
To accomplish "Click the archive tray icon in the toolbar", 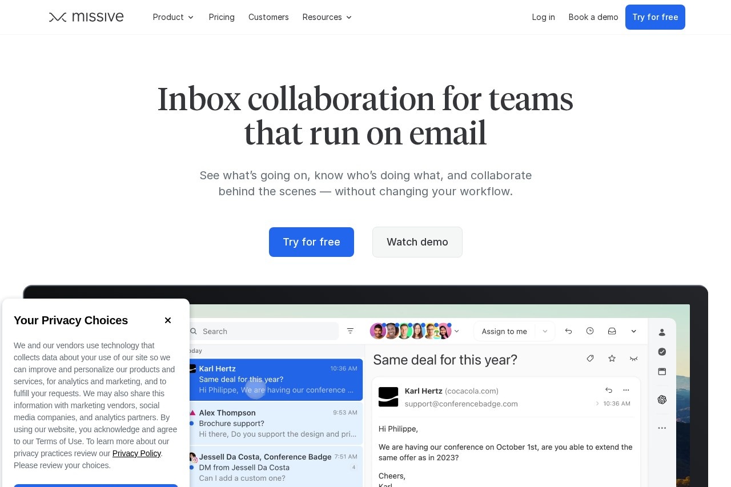I will coord(612,331).
